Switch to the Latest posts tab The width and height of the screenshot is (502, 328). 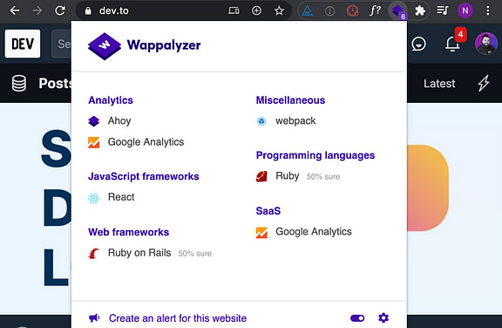click(x=439, y=84)
